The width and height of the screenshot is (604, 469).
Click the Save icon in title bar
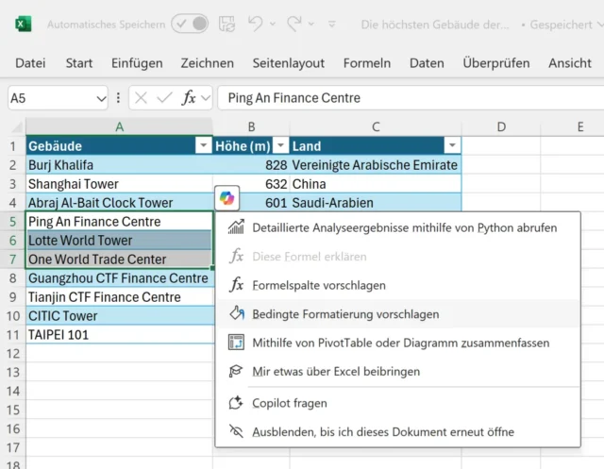point(227,24)
